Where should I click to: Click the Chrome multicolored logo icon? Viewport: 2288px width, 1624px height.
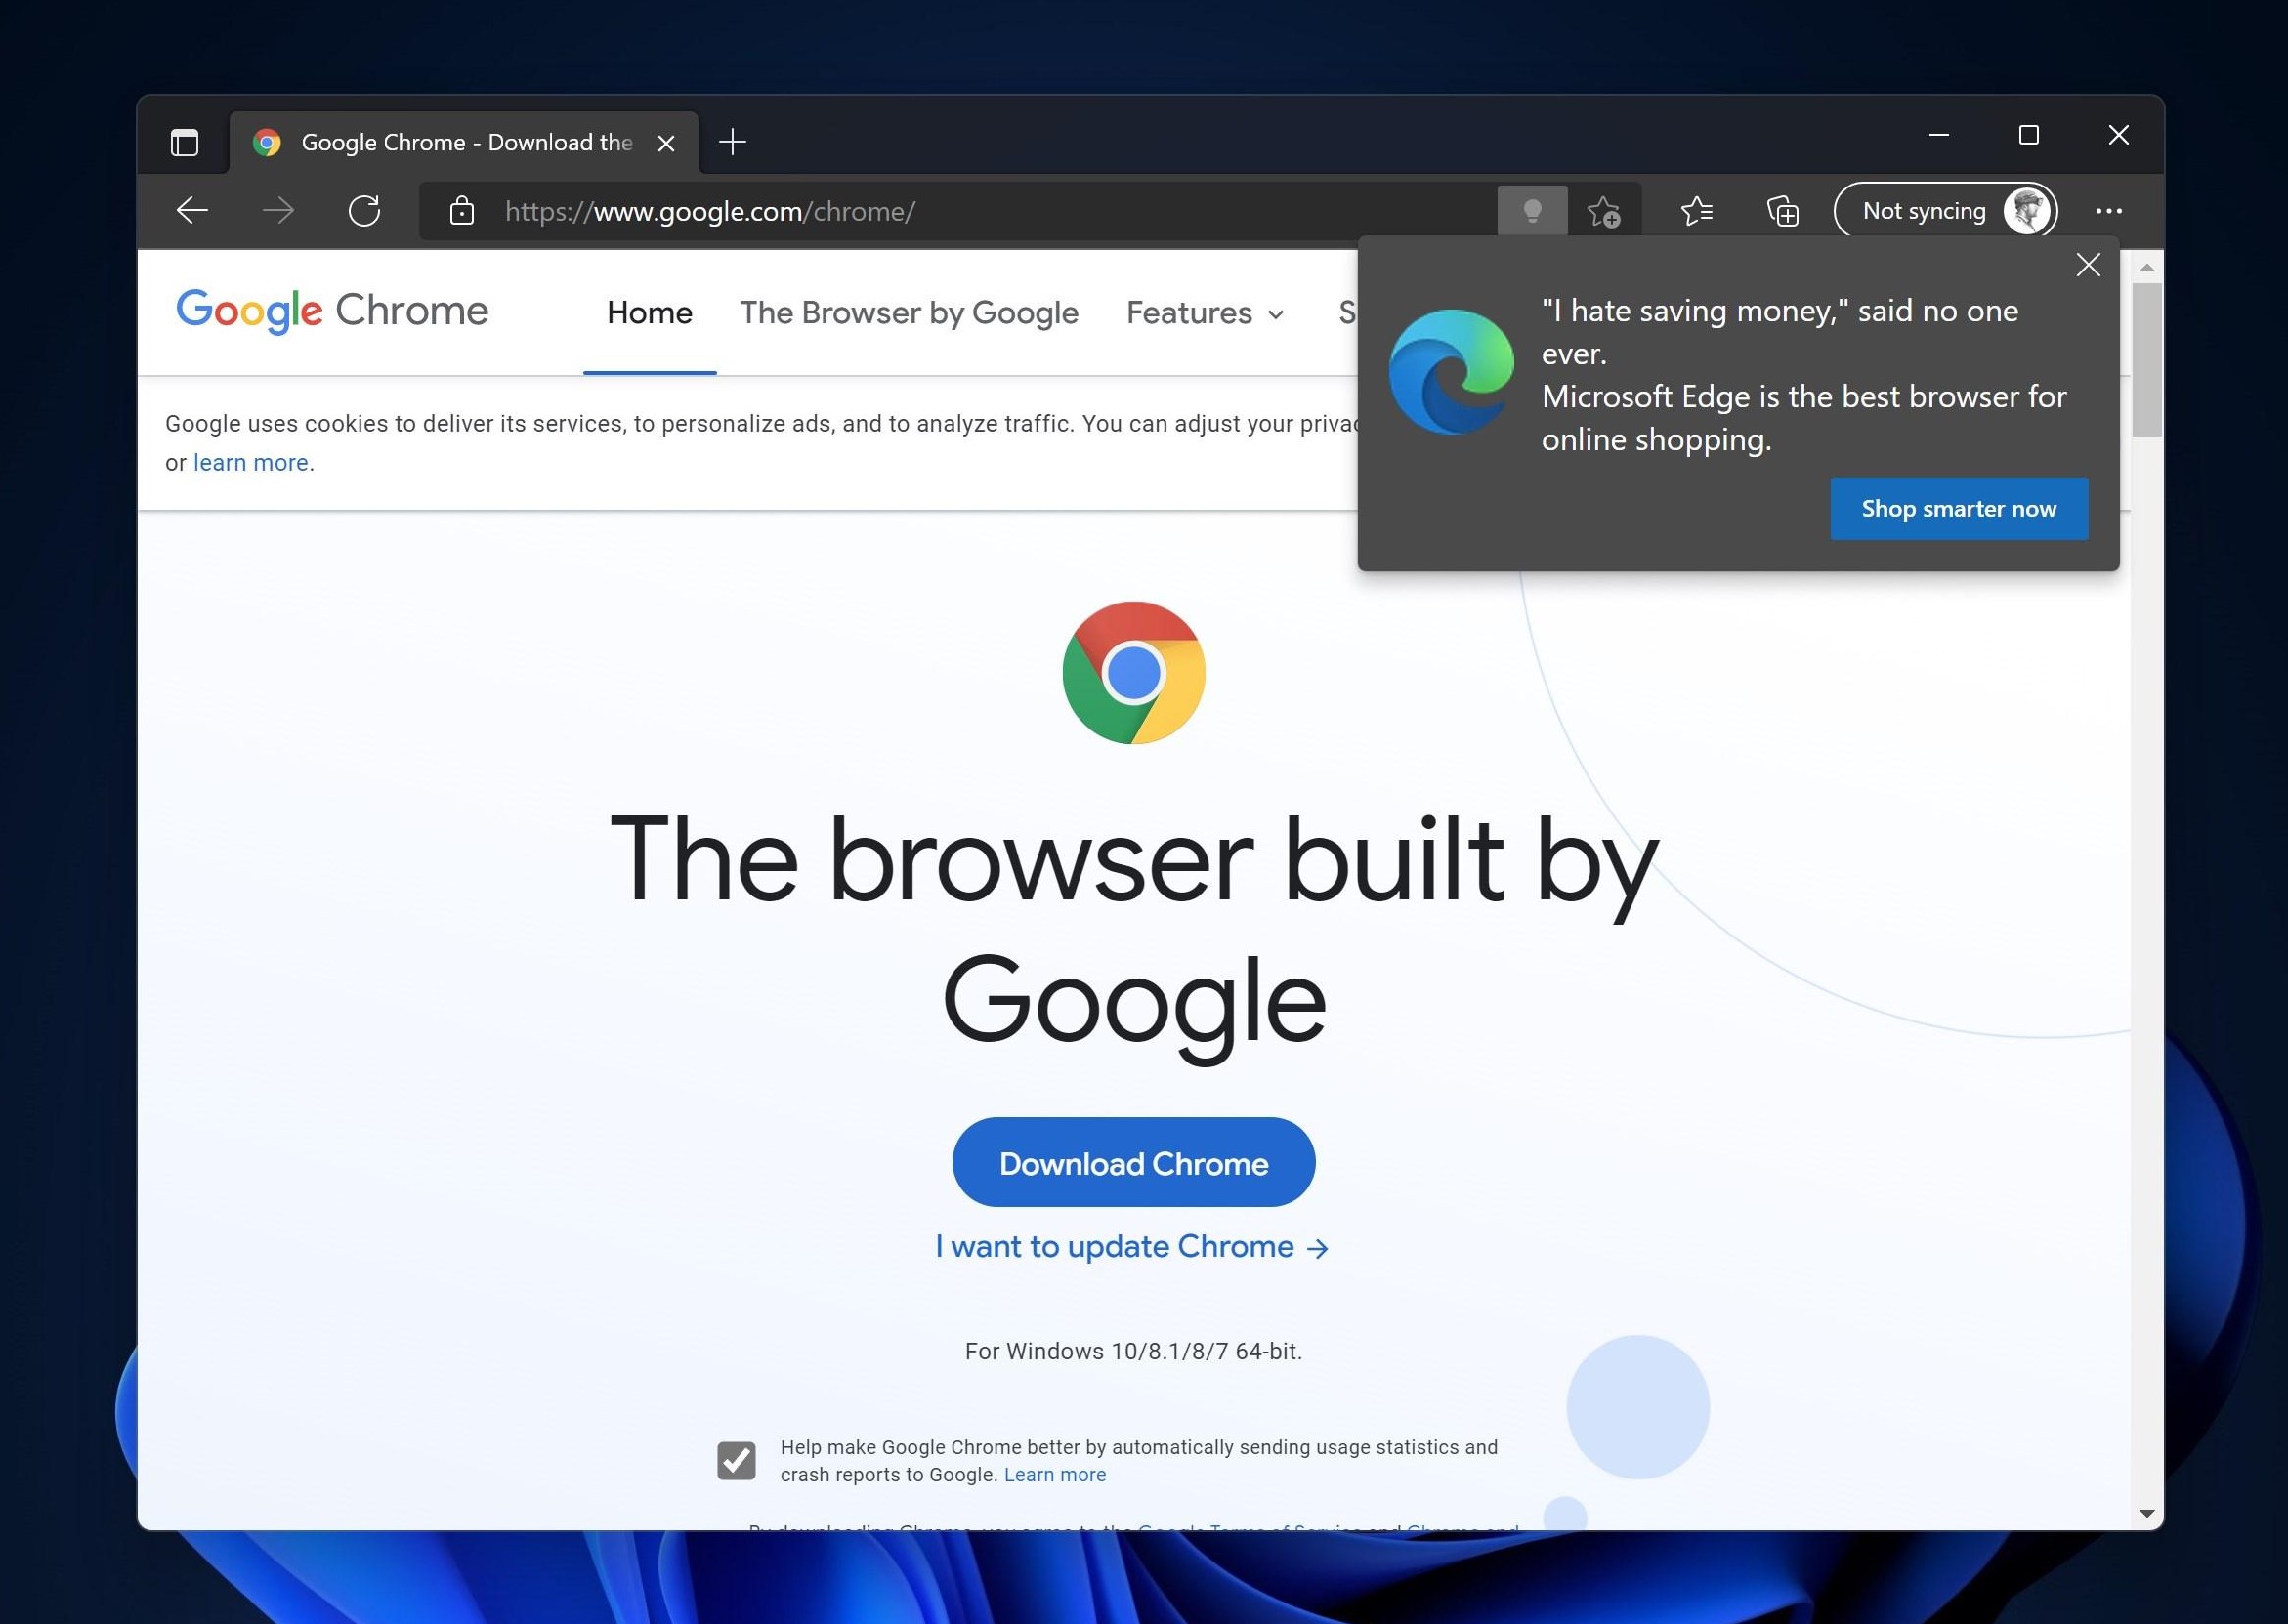click(x=1132, y=673)
